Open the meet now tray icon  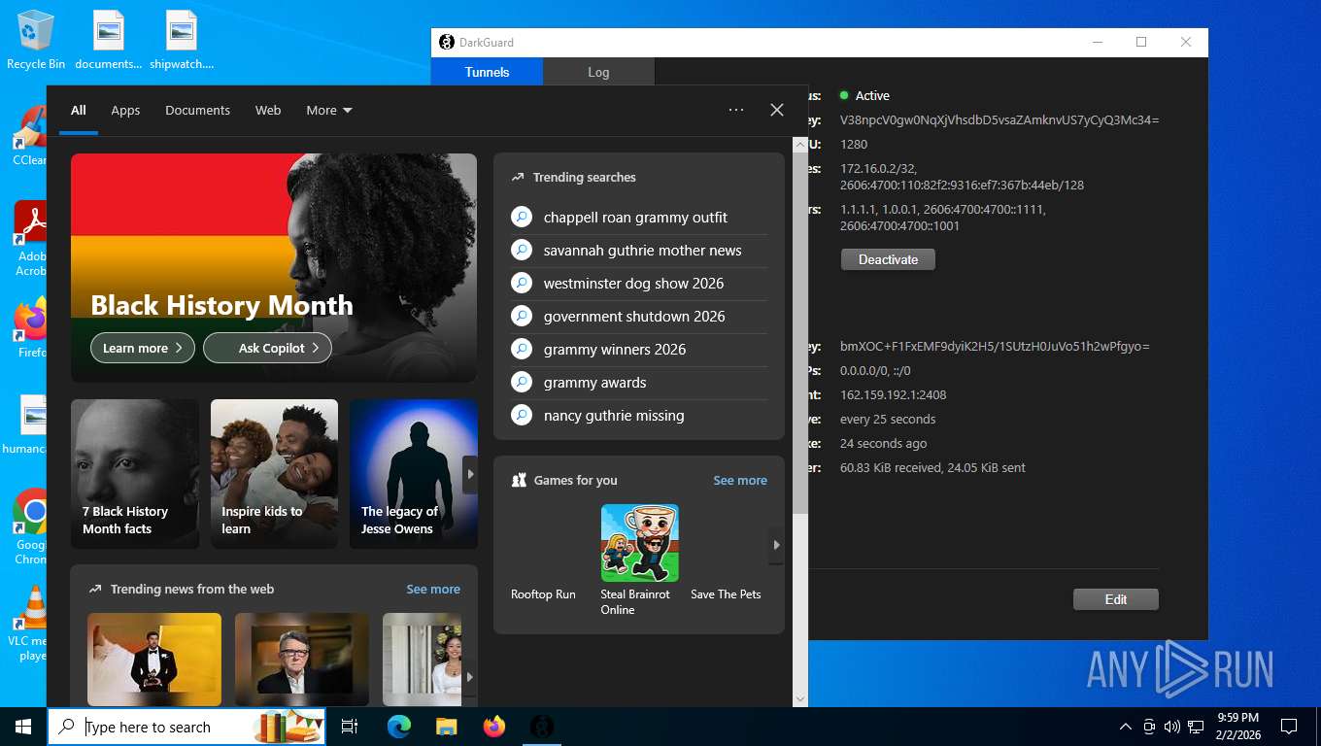[1149, 727]
